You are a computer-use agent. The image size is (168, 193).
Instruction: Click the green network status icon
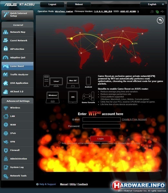pos(157,12)
